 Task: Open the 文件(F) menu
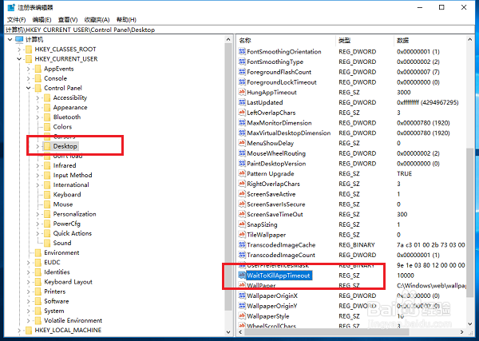click(x=16, y=20)
